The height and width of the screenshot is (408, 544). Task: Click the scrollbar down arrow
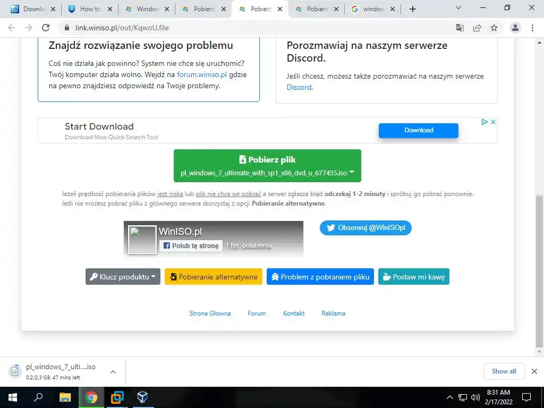click(x=539, y=352)
